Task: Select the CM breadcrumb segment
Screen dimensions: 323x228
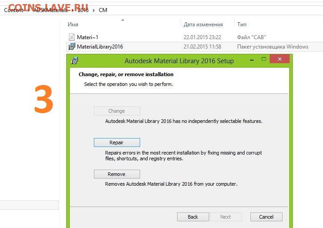Action: (103, 10)
